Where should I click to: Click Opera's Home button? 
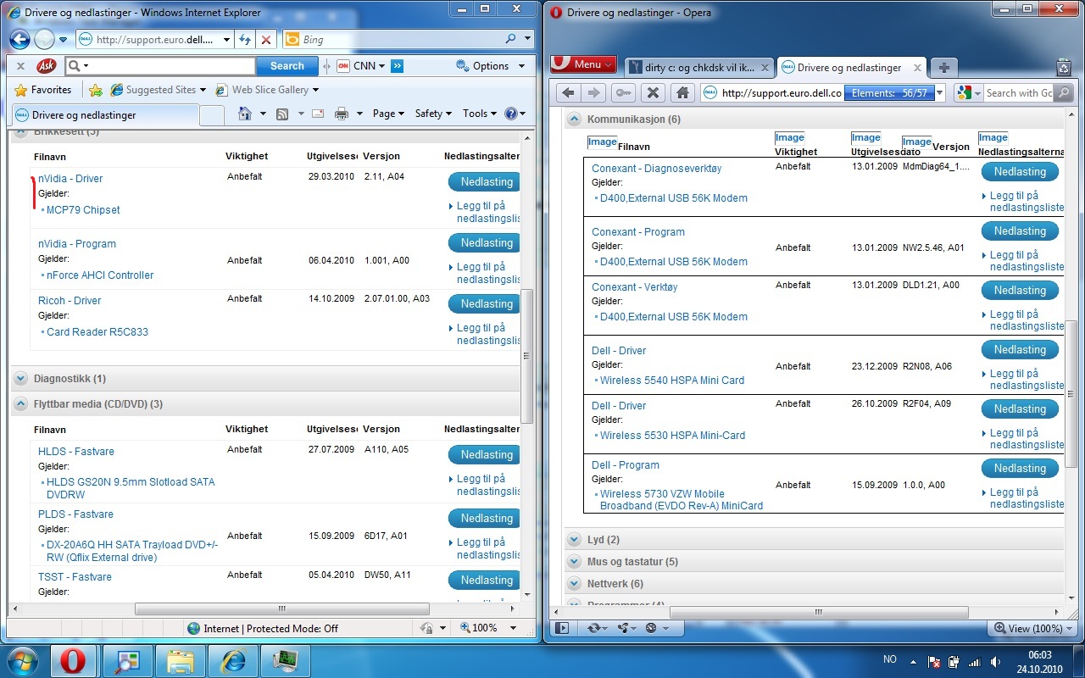pos(681,93)
